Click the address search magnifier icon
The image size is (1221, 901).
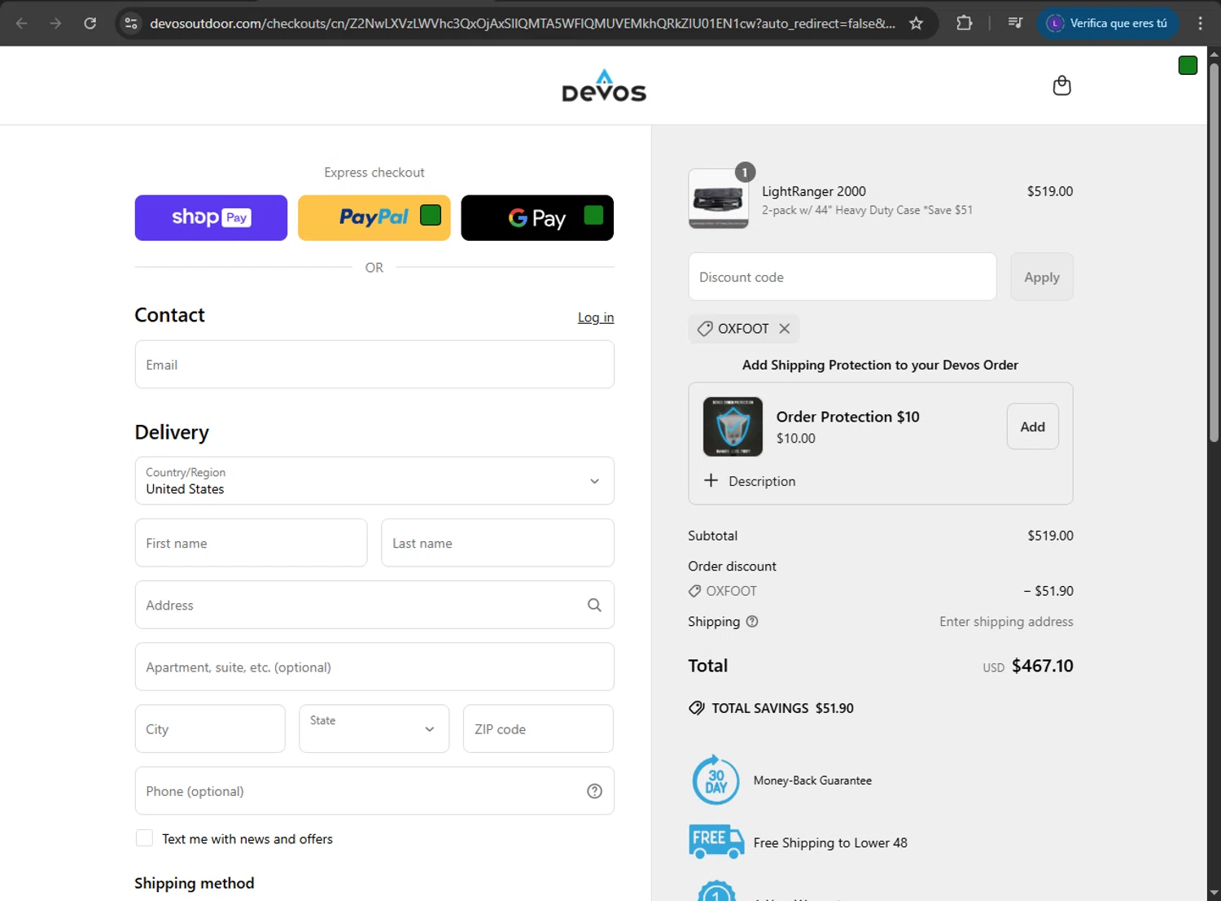[x=594, y=605]
